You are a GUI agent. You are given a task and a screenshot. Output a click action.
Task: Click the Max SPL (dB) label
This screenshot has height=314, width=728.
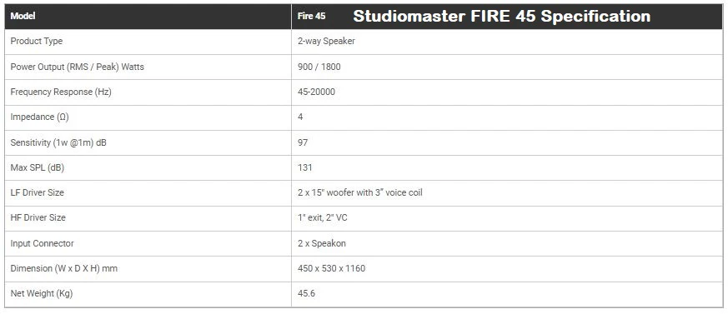38,168
